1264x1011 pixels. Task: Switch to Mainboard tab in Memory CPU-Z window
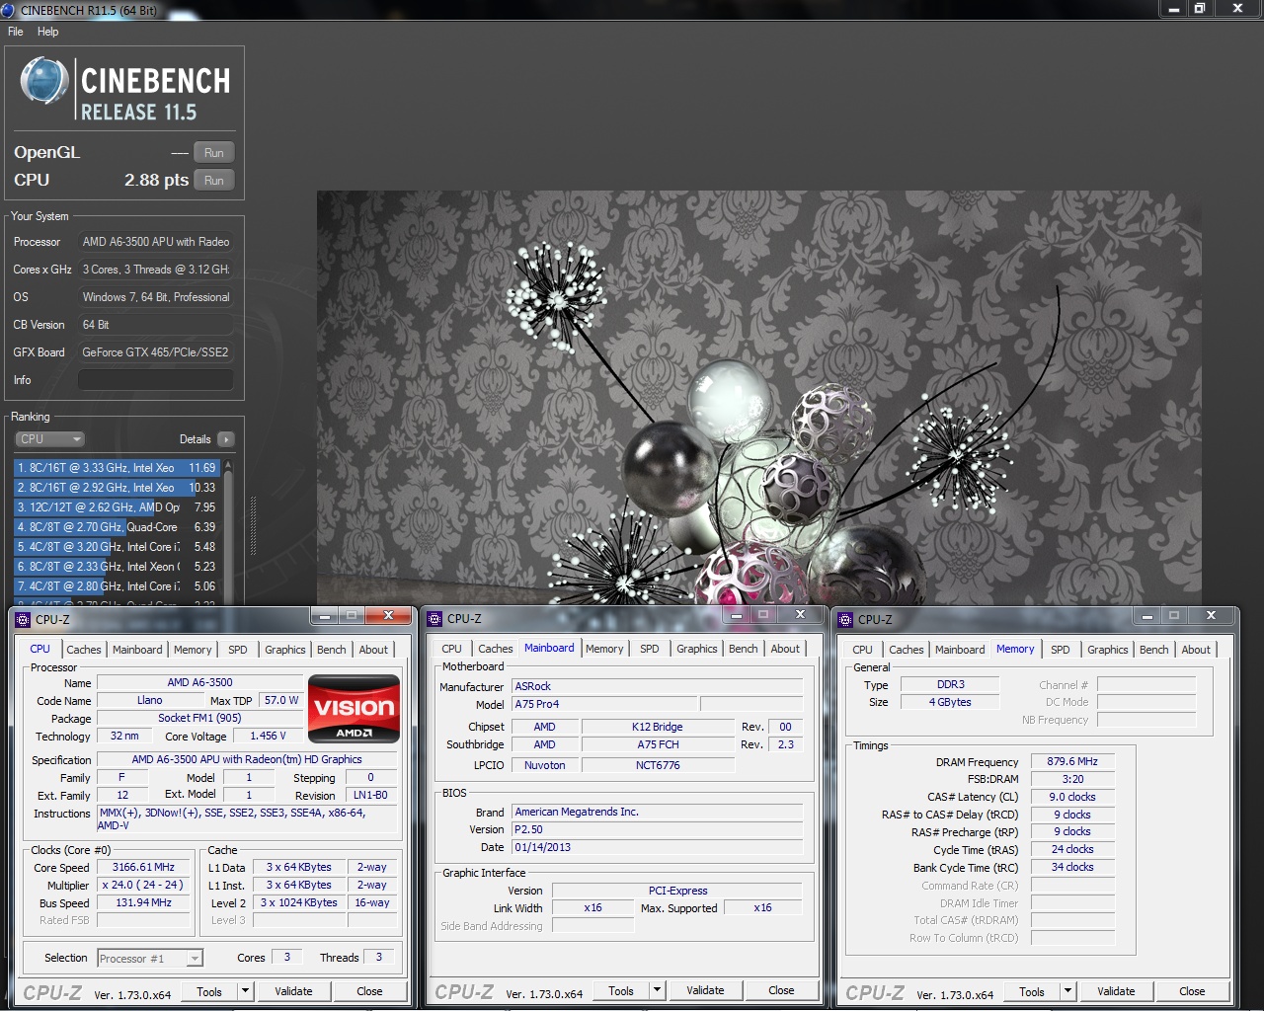tap(960, 650)
